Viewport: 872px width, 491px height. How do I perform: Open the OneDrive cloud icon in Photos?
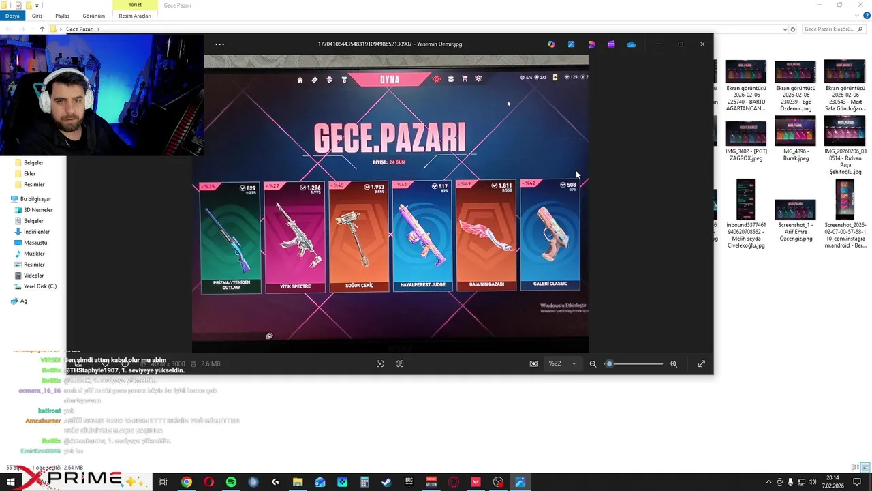point(632,44)
